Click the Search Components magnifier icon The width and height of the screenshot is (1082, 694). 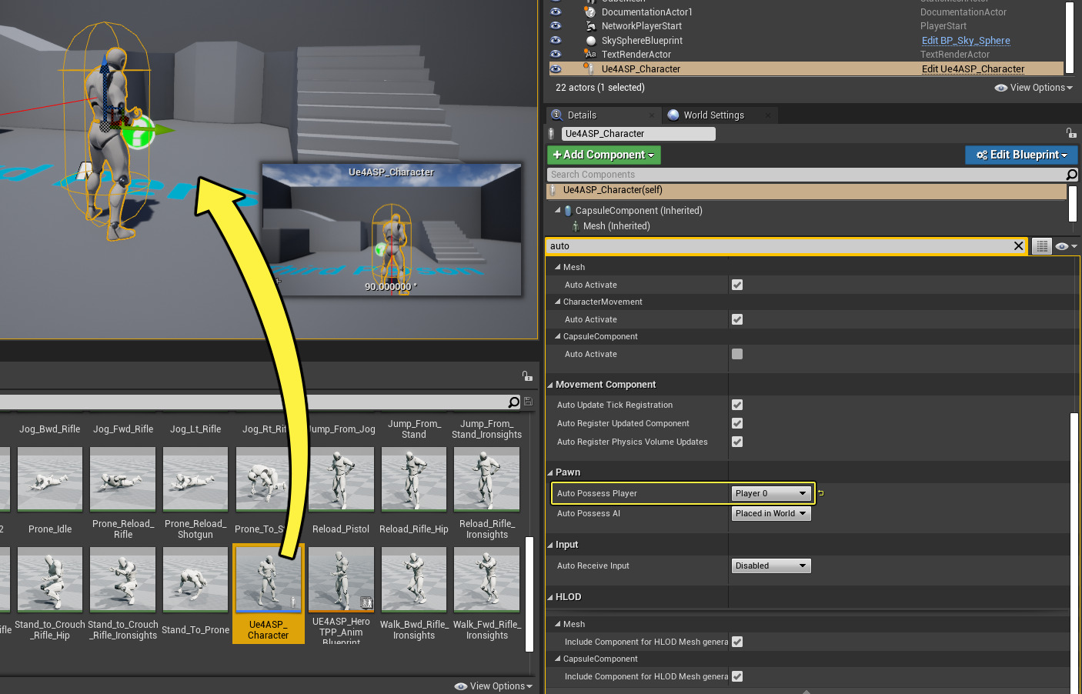[1071, 175]
